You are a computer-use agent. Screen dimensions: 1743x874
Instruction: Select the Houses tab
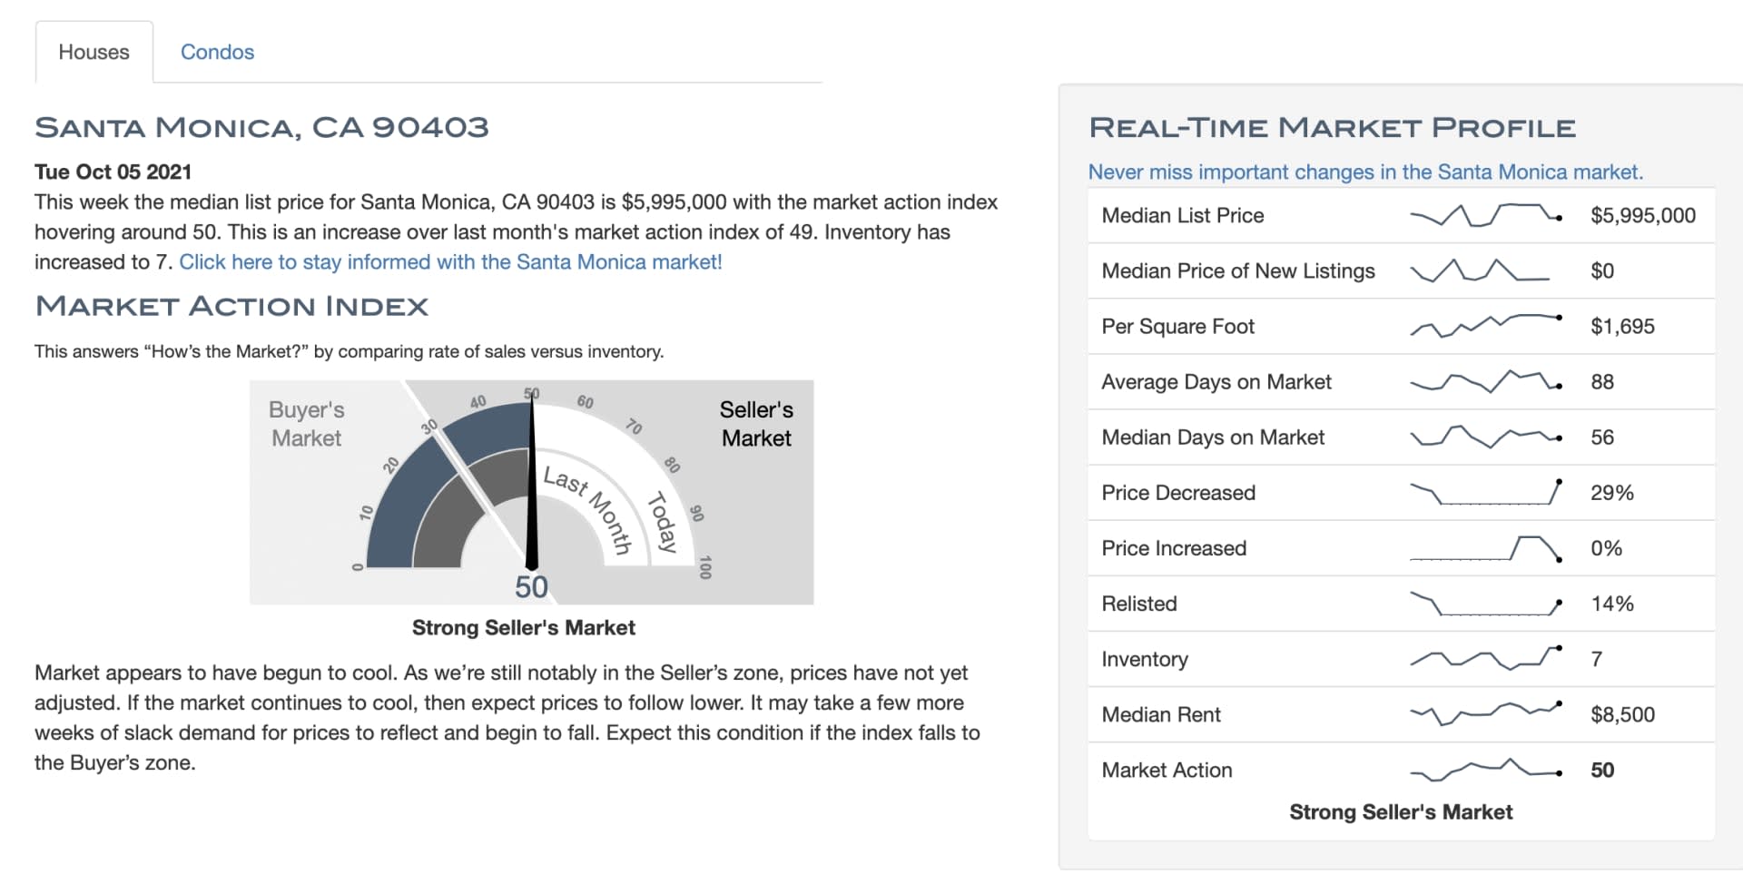point(94,52)
